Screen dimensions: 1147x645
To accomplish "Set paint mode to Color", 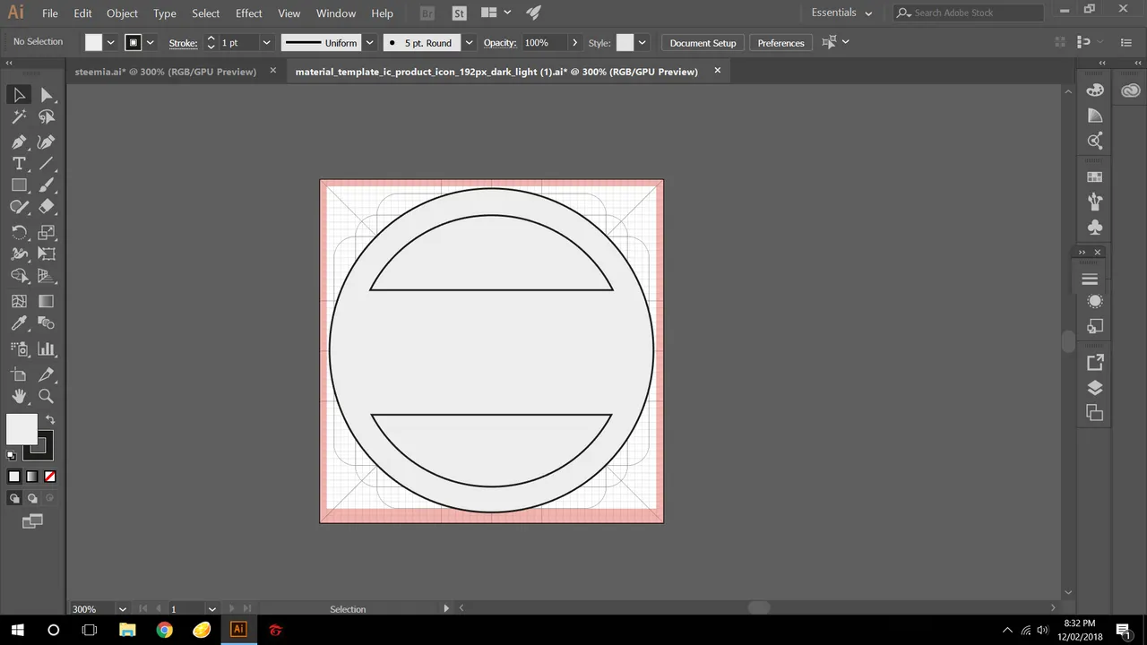I will tap(14, 477).
